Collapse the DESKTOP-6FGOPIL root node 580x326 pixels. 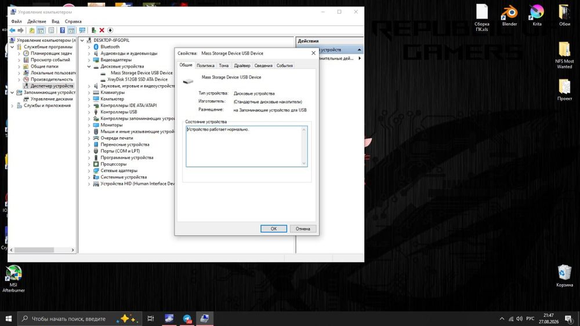[x=82, y=40]
